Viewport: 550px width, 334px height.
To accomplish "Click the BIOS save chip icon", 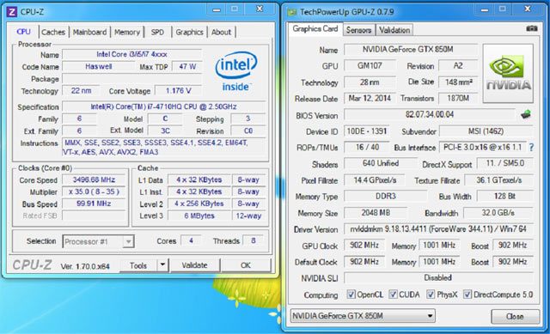I will tap(525, 114).
